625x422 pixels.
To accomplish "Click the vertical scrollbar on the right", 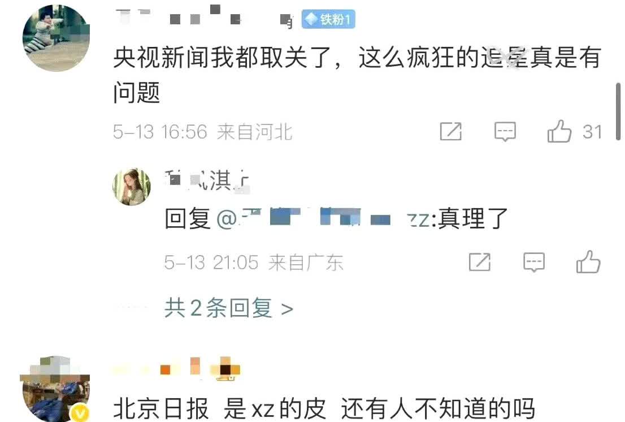I will [618, 111].
